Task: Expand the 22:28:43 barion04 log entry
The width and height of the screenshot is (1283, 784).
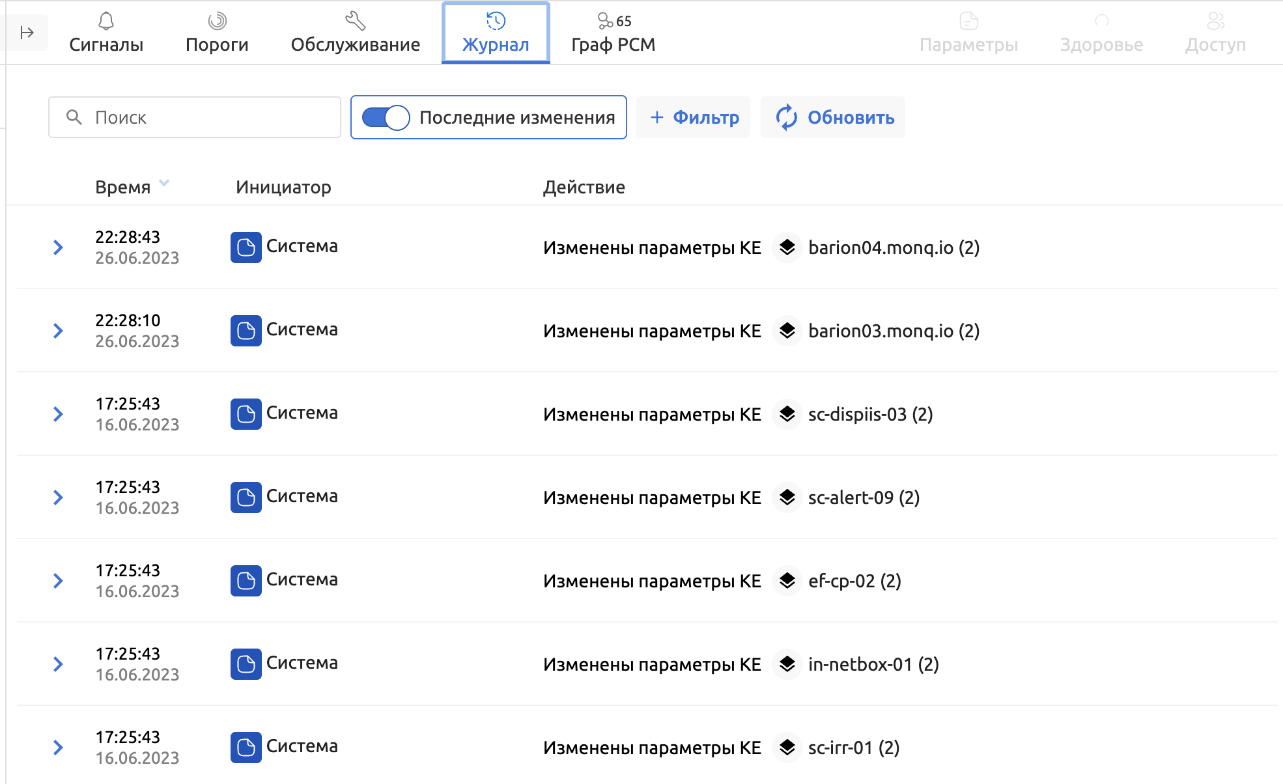Action: tap(58, 247)
